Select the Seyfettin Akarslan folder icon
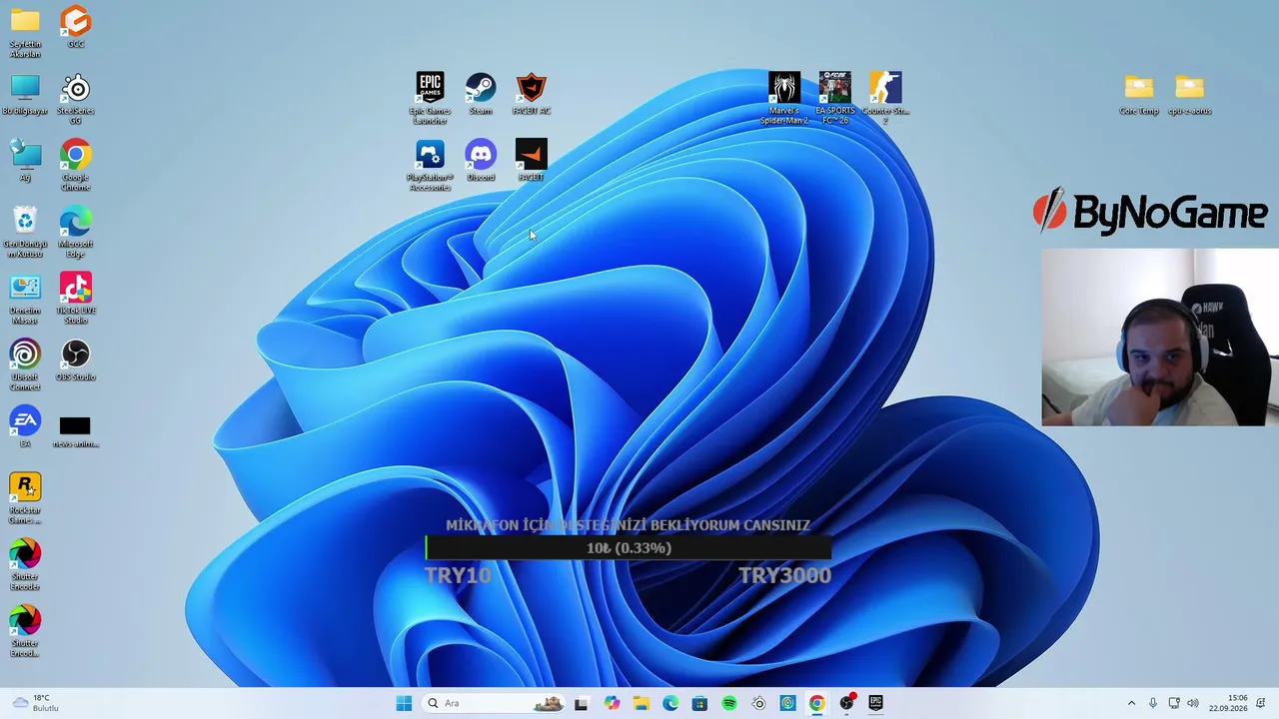This screenshot has width=1279, height=719. 25,32
